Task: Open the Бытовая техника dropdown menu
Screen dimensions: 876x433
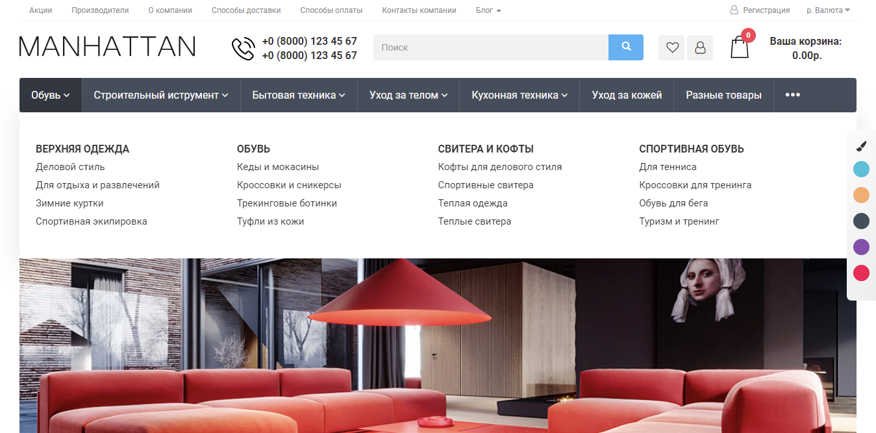Action: click(x=298, y=95)
